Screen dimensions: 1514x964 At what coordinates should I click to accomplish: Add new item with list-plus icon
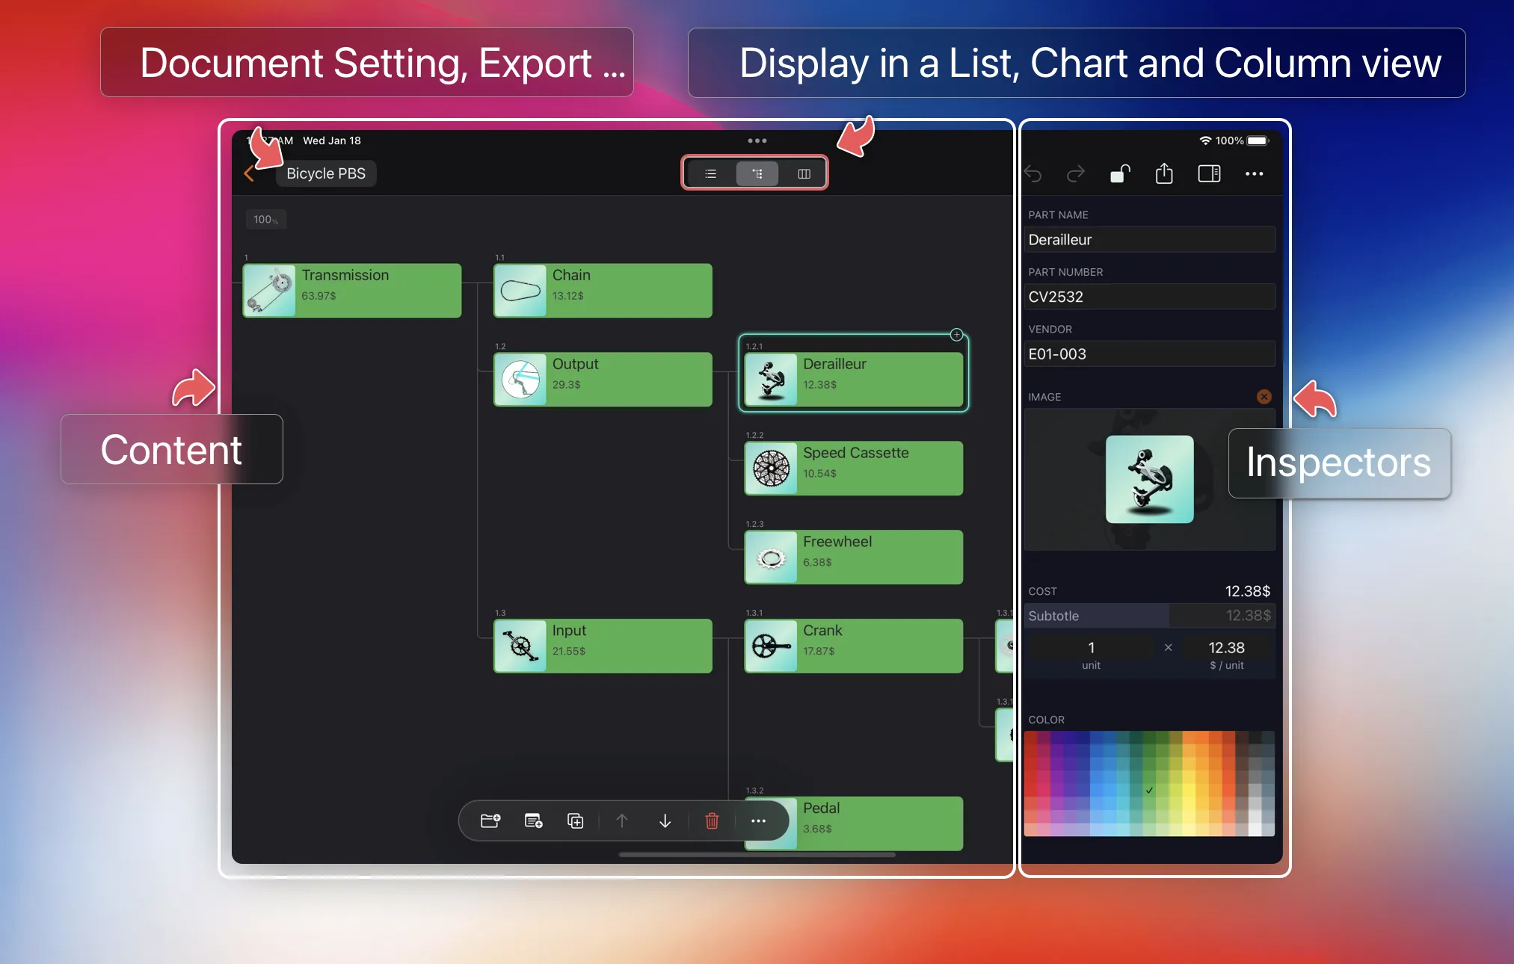coord(533,821)
